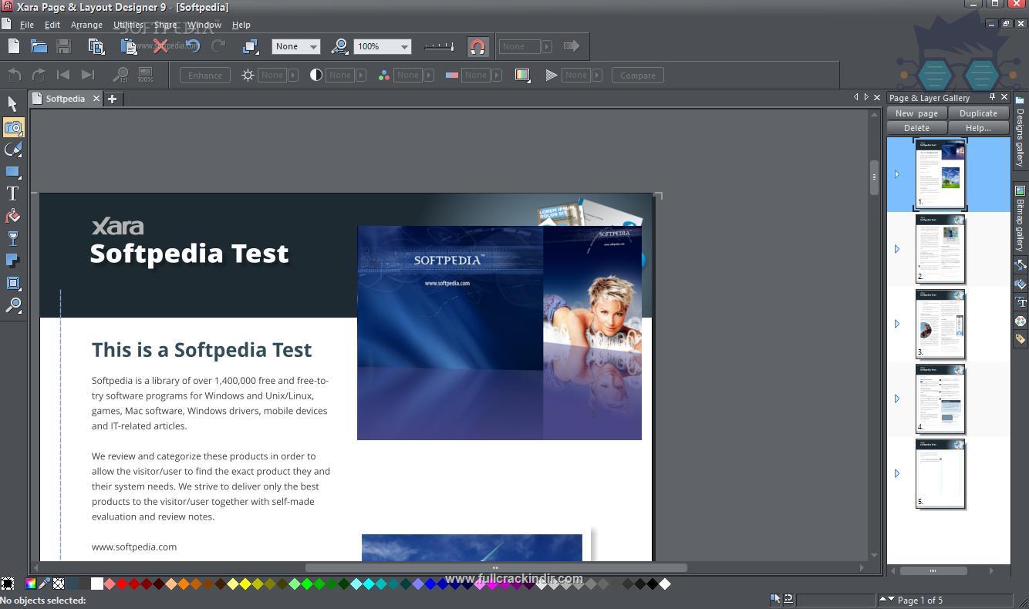Viewport: 1029px width, 609px height.
Task: Click the color Saturation icon
Action: point(383,75)
